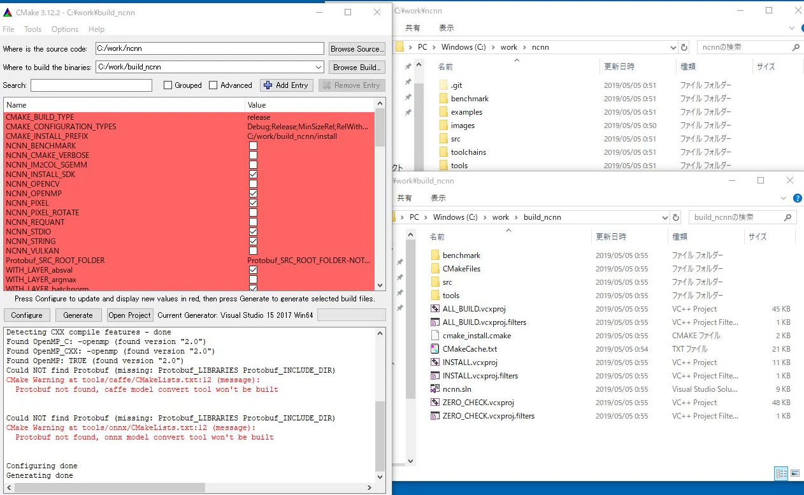Select the CMAKE_INSTALL_PREFIX entry
The image size is (804, 495).
(189, 136)
